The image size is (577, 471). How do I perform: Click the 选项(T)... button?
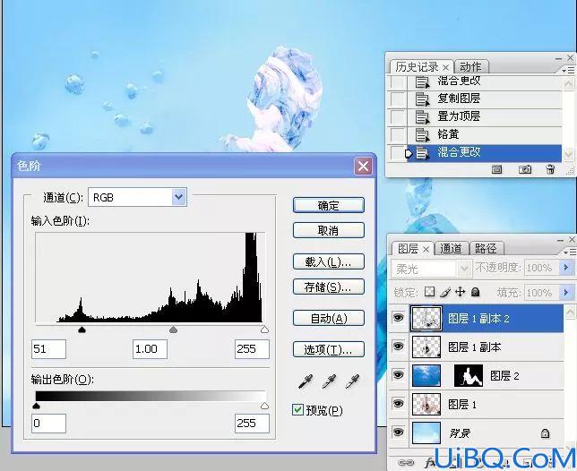pyautogui.click(x=329, y=349)
